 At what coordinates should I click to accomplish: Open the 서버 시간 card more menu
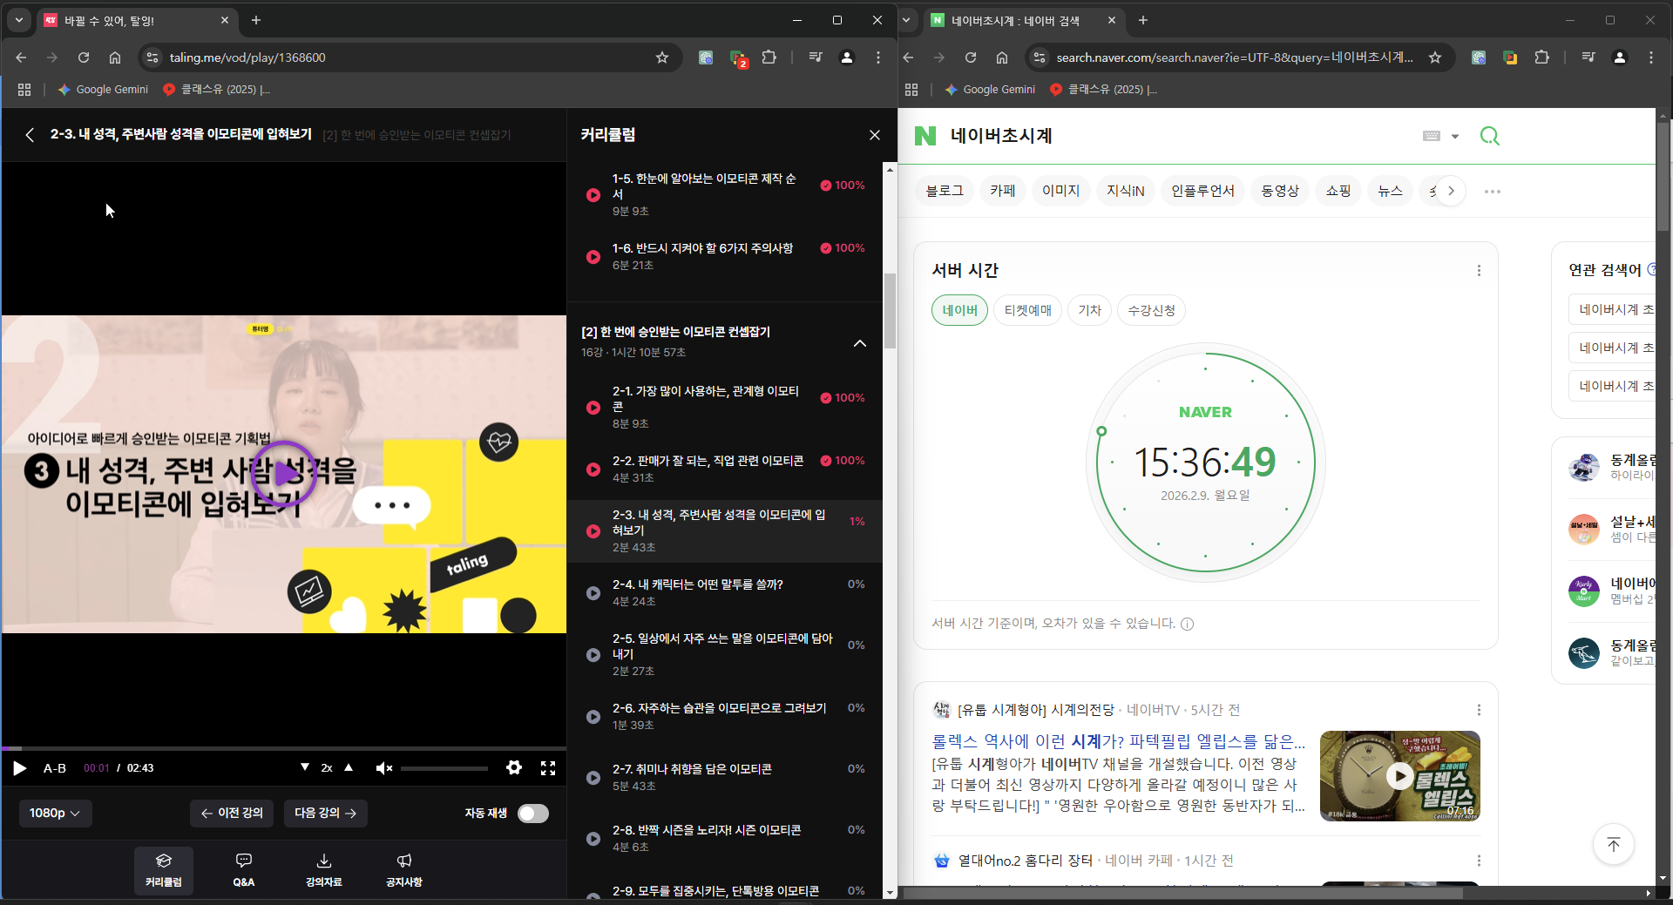(1479, 271)
